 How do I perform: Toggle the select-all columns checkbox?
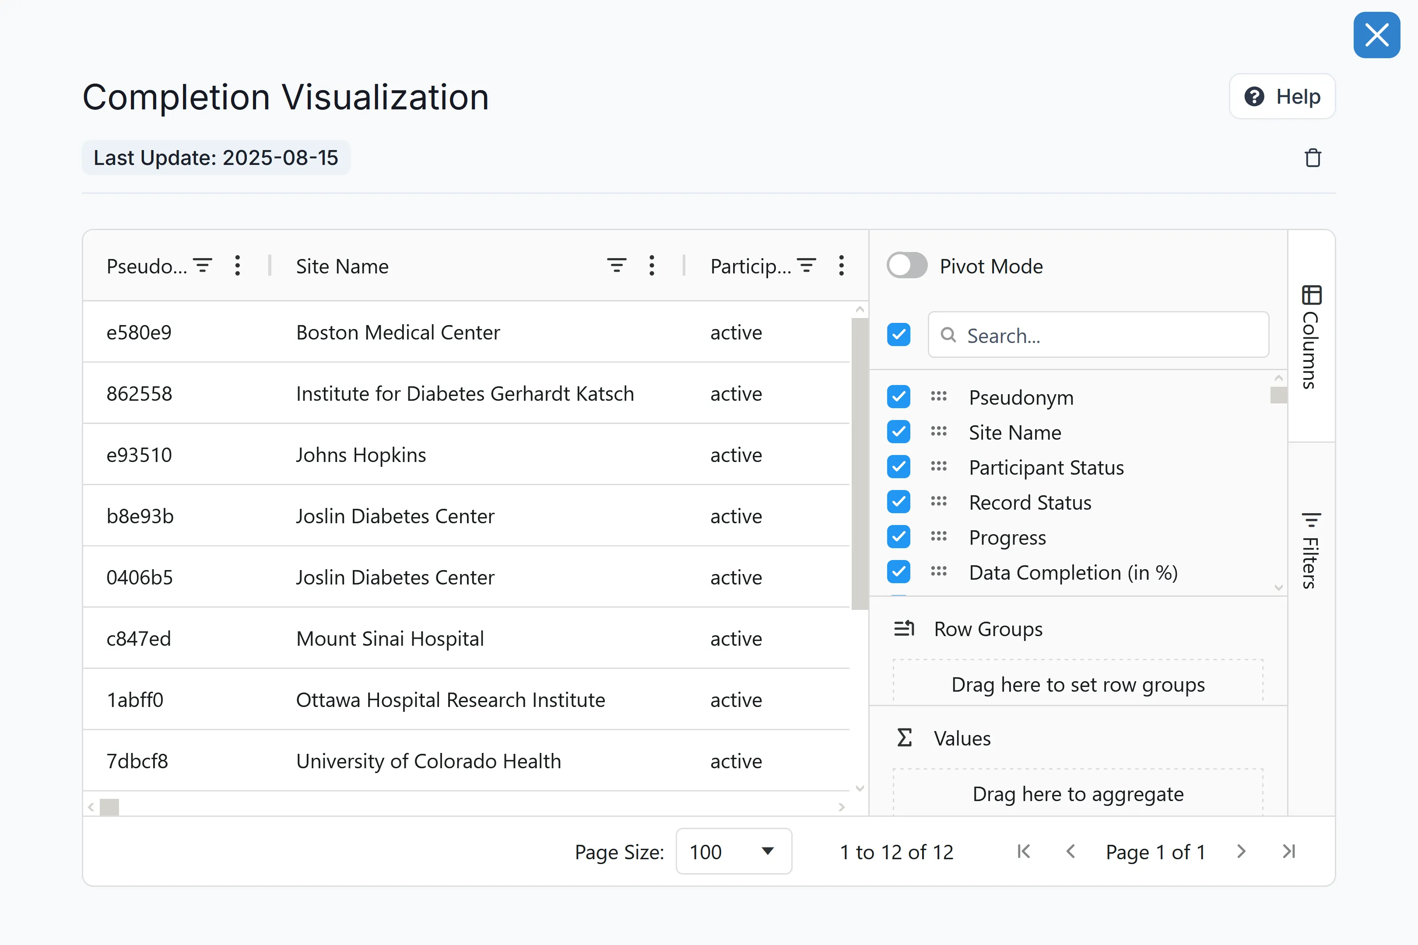[899, 335]
